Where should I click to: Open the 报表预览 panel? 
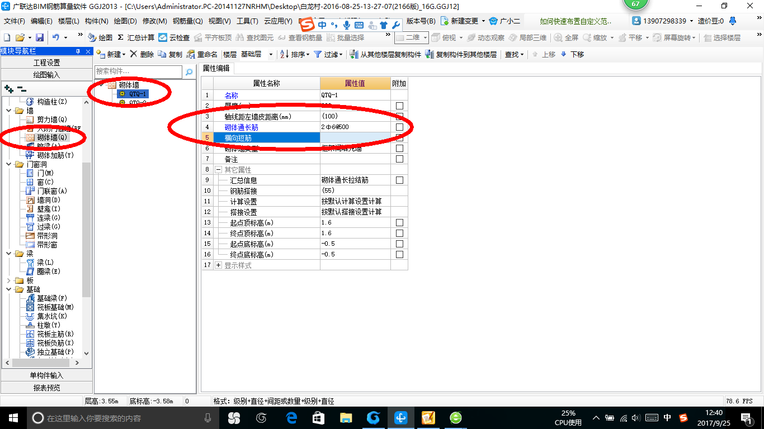(47, 388)
